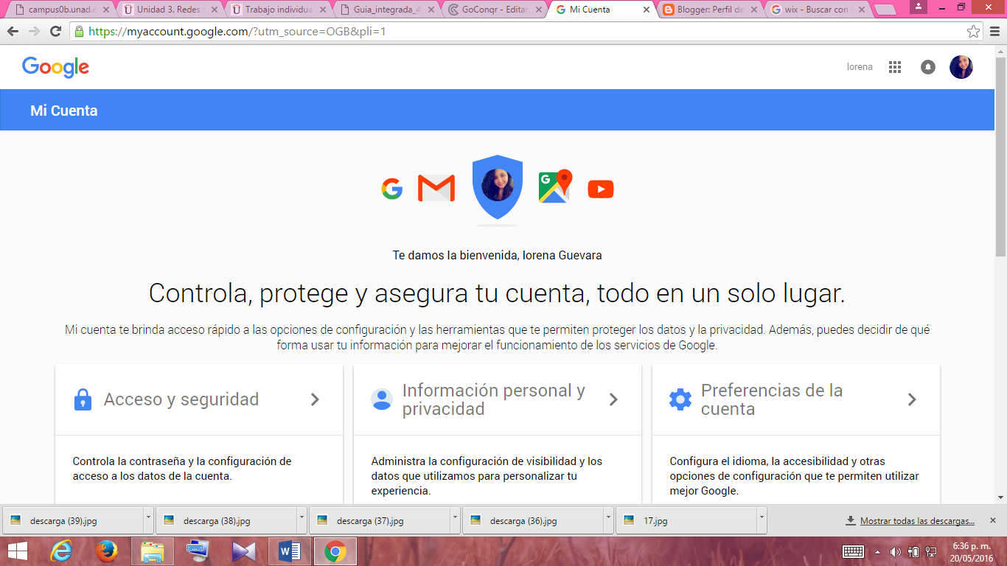Click the volume speaker icon in the system tray
The image size is (1007, 566).
896,551
